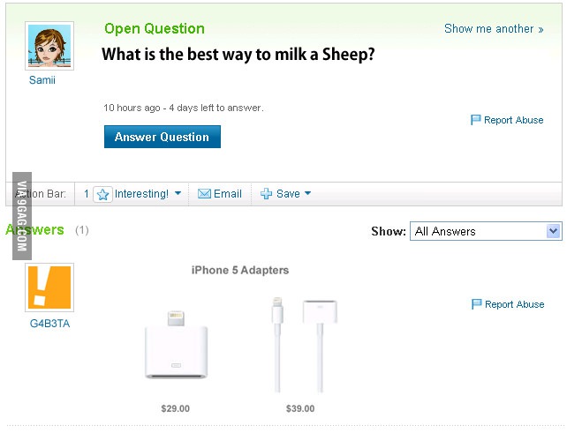
Task: Click the $39.00 cable adapter image
Action: 300,346
